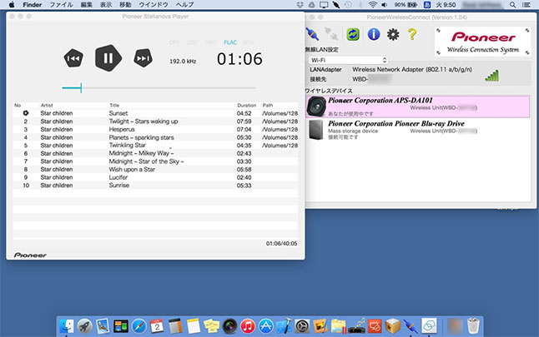Viewport: 539px width, 337px height.
Task: Open the 編集 menu
Action: tap(86, 5)
